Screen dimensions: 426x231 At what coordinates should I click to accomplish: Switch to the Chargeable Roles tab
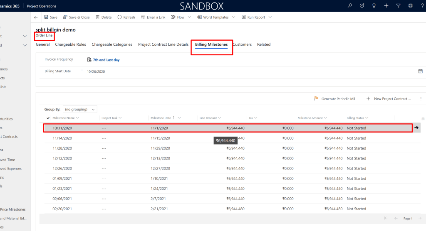[x=70, y=44]
